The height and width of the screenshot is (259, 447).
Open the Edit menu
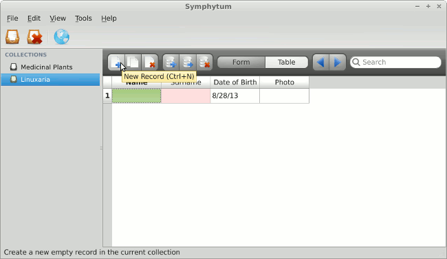point(34,19)
